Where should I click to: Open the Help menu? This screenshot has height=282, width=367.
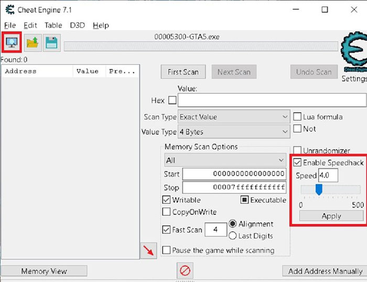pos(101,25)
